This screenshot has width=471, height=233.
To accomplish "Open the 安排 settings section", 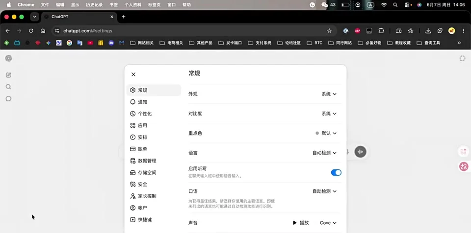I will click(x=154, y=137).
